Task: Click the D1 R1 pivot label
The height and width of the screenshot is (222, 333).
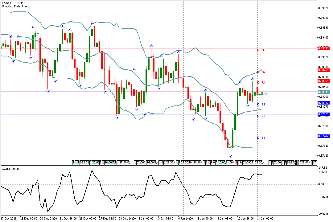Action: coord(261,82)
